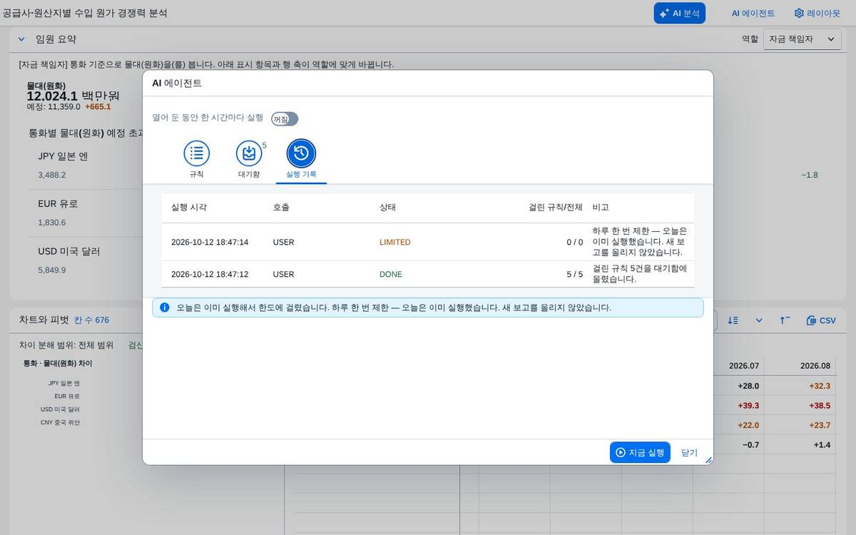Click the 실행 시각 column header
This screenshot has width=856, height=535.
189,208
